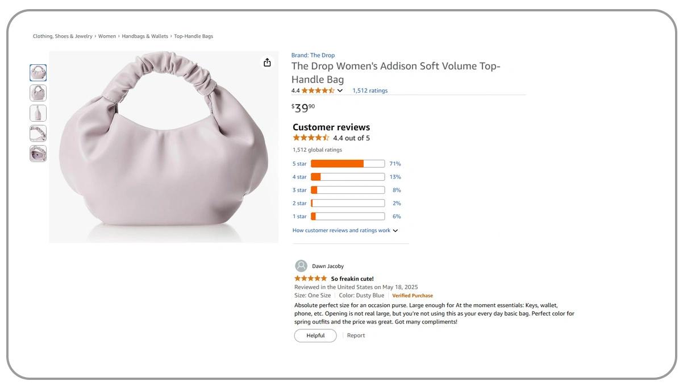The width and height of the screenshot is (683, 389).
Task: Show the third thumbnail side view
Action: [38, 113]
